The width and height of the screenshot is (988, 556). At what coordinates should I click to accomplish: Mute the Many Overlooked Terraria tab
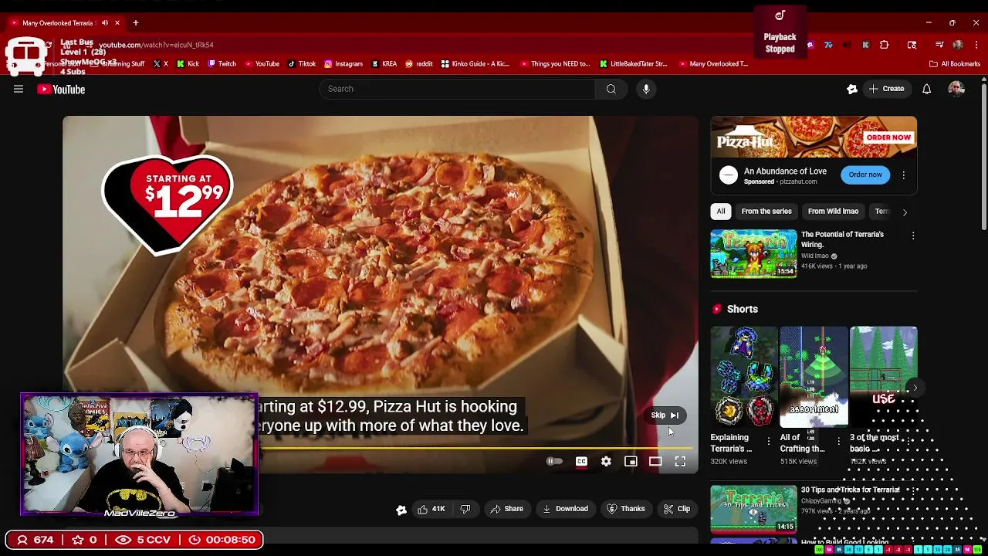coord(105,23)
